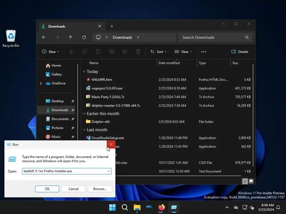The width and height of the screenshot is (286, 214).
Task: Open the Sort dropdown
Action: [x=158, y=52]
